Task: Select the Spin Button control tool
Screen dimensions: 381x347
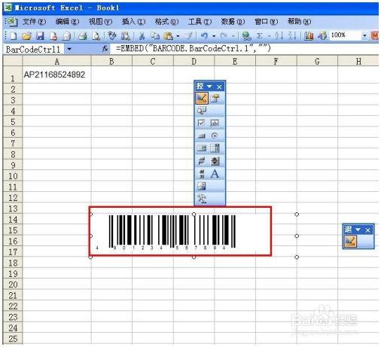Action: (215, 161)
